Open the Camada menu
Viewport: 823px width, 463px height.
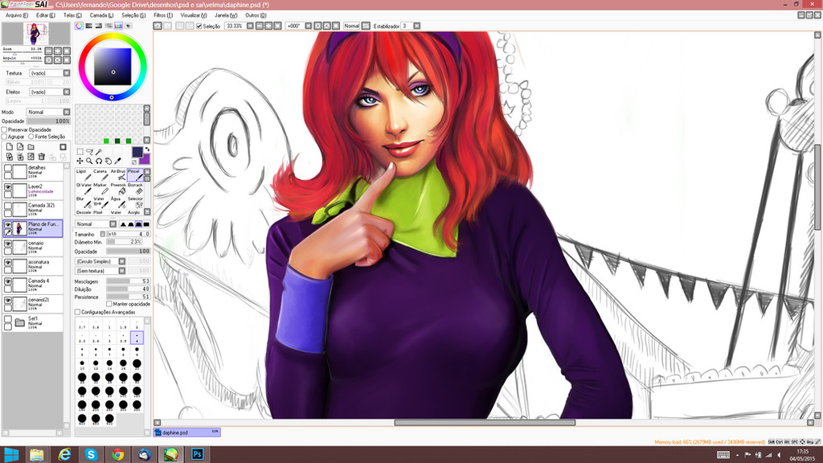[x=101, y=15]
